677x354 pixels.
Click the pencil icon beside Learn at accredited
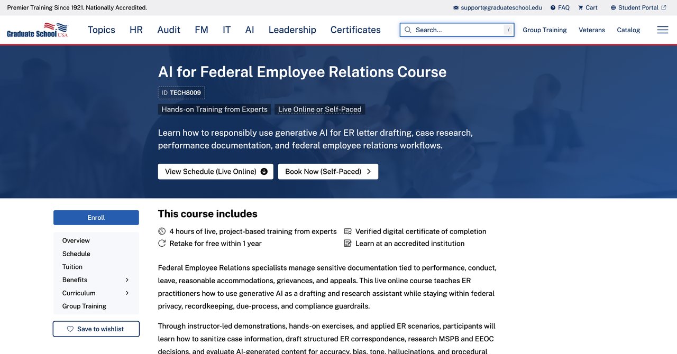tap(348, 244)
